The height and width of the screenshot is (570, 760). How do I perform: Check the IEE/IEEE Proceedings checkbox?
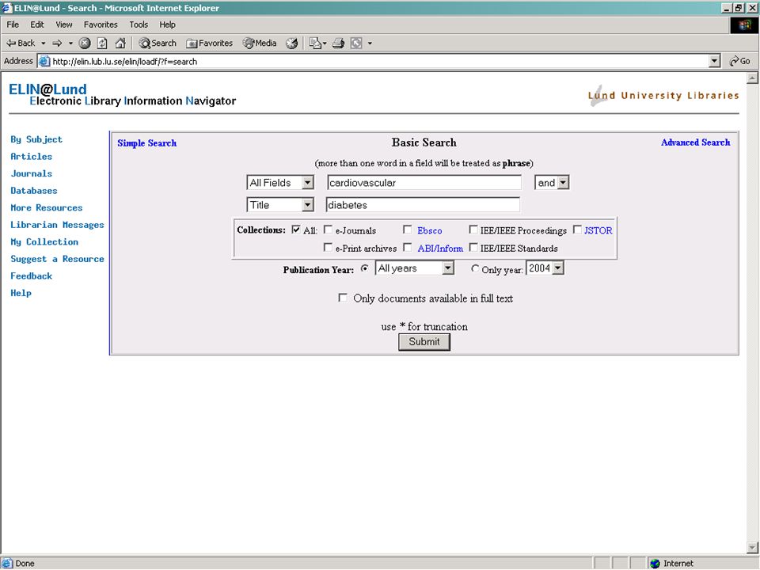coord(473,230)
